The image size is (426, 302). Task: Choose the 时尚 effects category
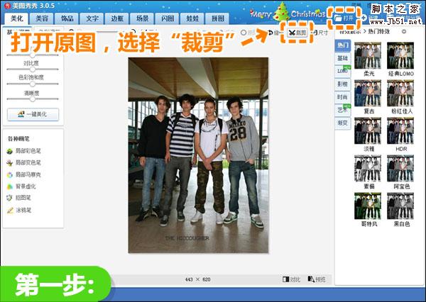pos(343,97)
